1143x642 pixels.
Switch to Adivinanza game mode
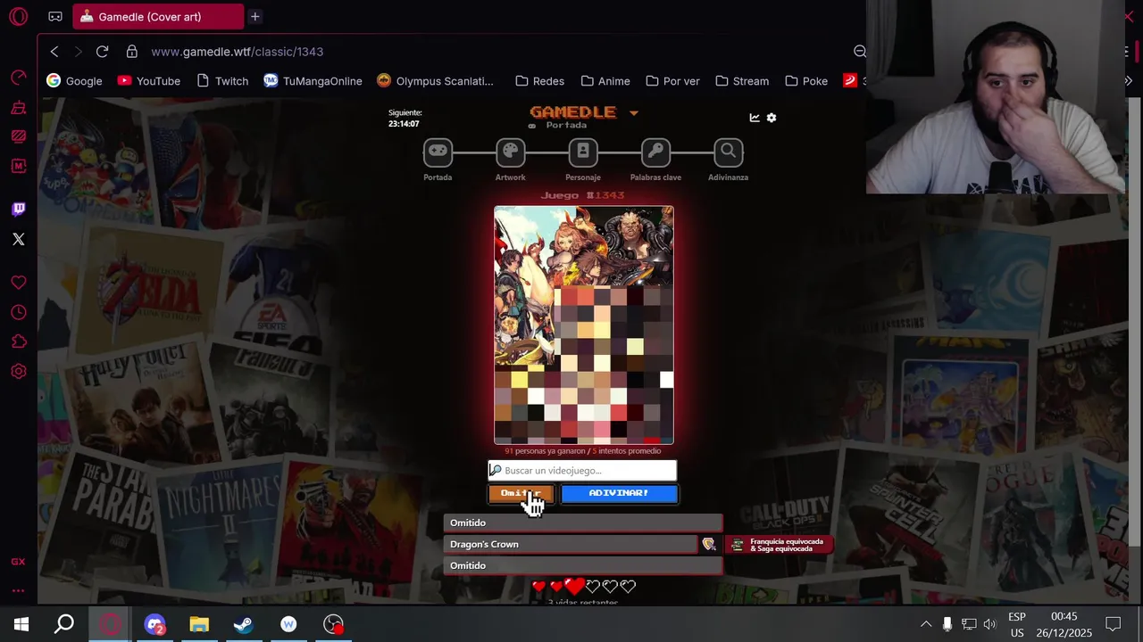click(728, 152)
